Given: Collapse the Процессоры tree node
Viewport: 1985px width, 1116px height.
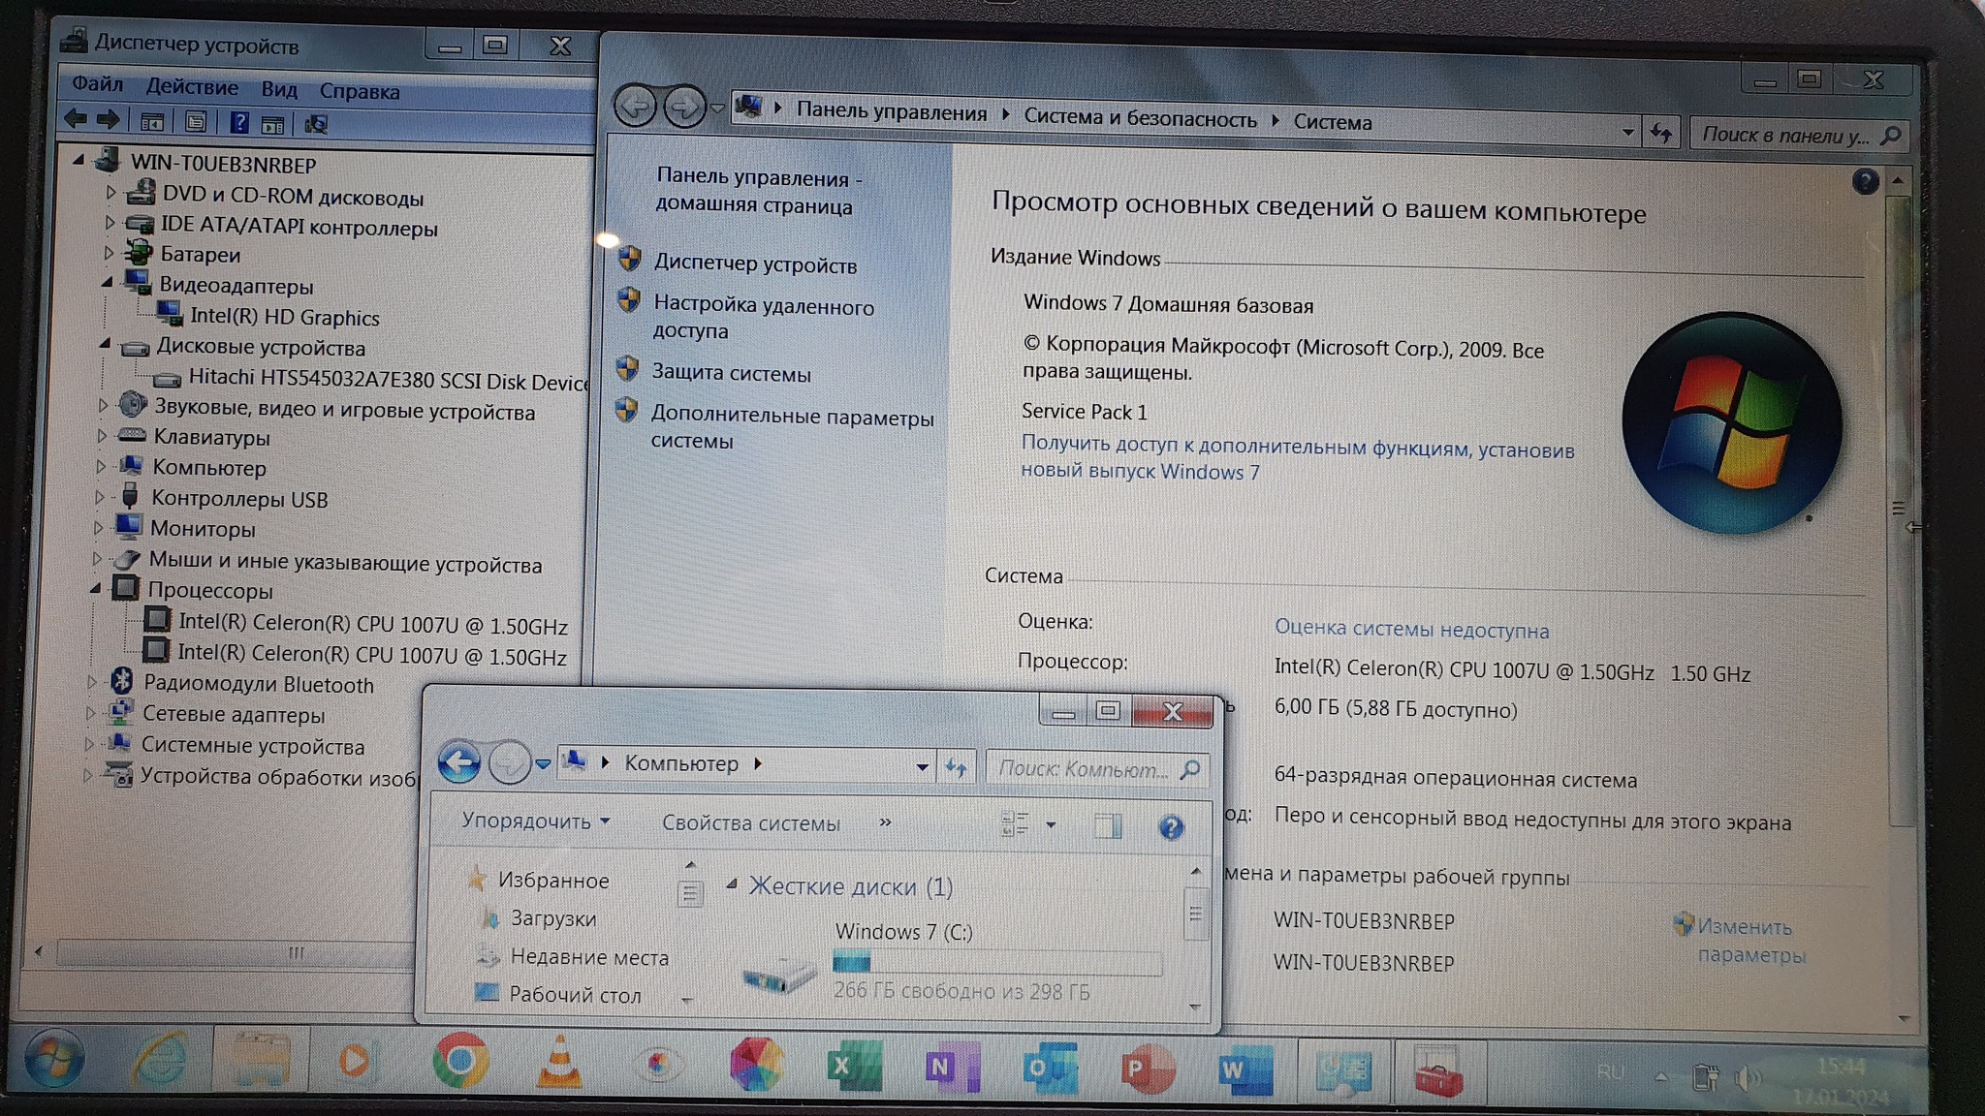Looking at the screenshot, I should pyautogui.click(x=95, y=589).
